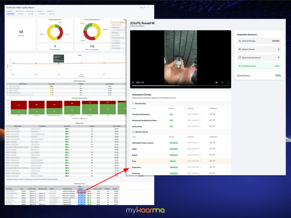Click the dashboard filter icon
The width and height of the screenshot is (291, 218).
pyautogui.click(x=148, y=8)
